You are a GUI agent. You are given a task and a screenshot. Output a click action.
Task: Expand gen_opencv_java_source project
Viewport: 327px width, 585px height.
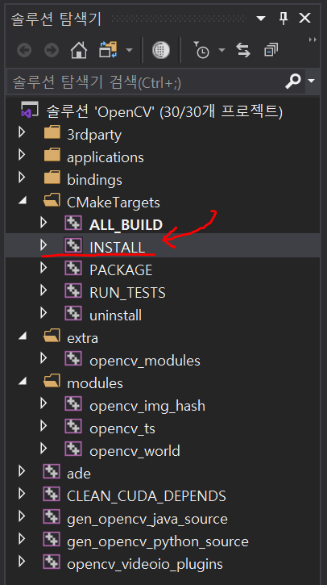click(x=22, y=516)
